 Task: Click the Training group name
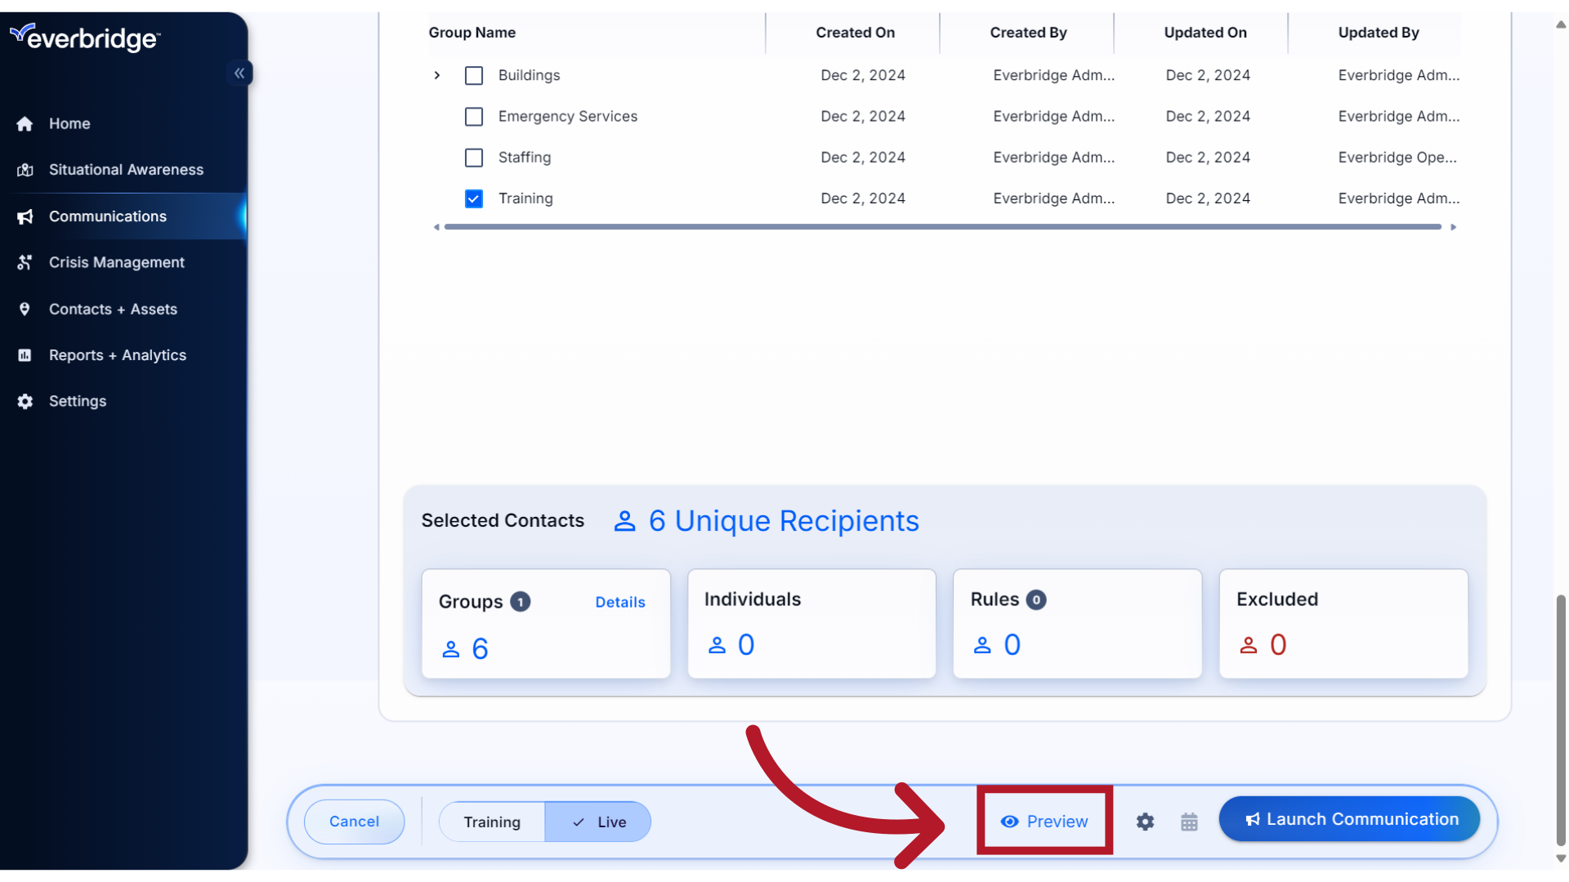click(x=525, y=198)
